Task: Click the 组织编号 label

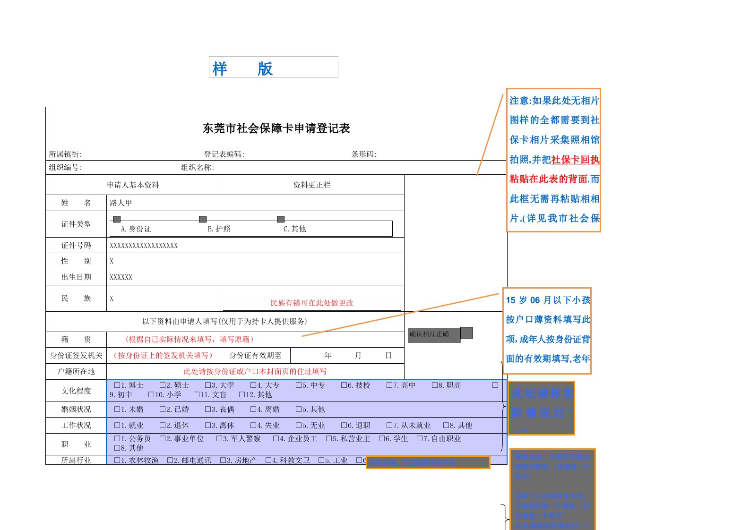Action: coord(65,168)
